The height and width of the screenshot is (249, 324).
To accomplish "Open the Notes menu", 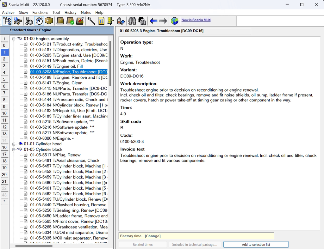I will pyautogui.click(x=86, y=13).
